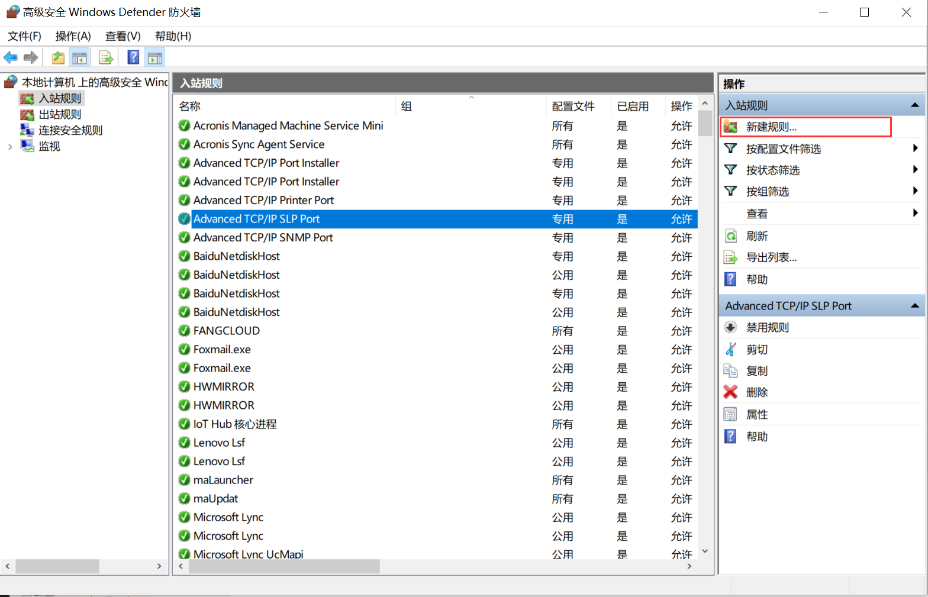928x597 pixels.
Task: Click the red X 删除 icon
Action: (731, 392)
